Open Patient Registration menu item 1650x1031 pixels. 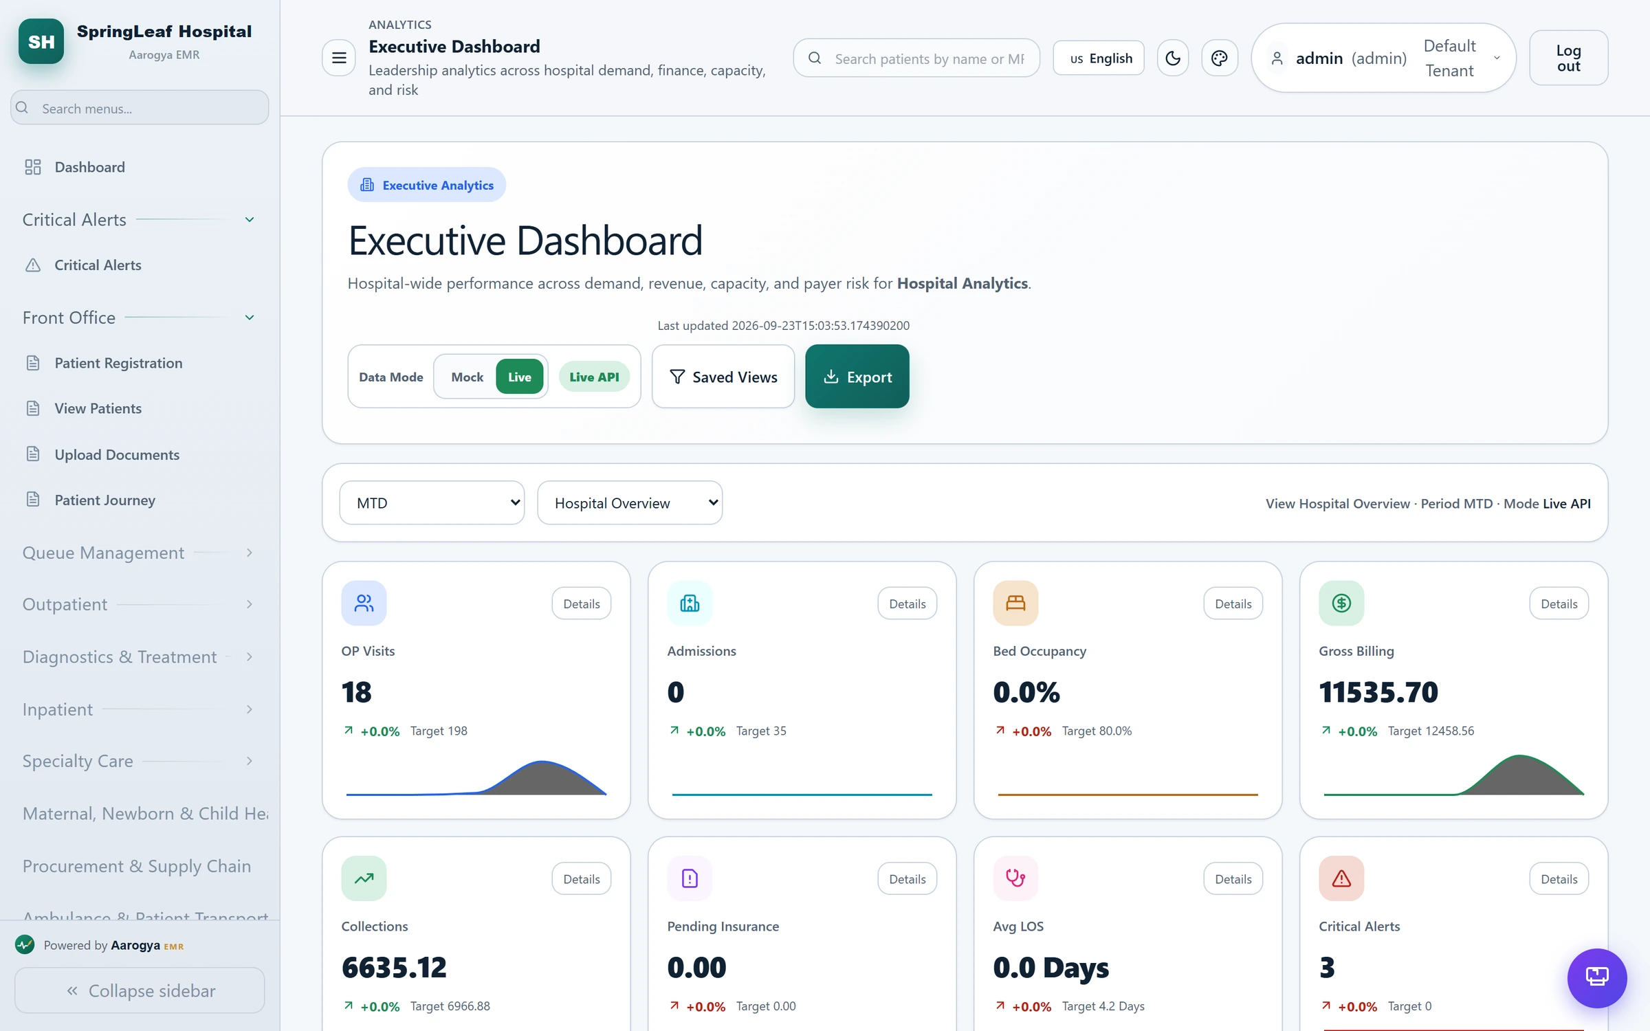[x=140, y=363]
